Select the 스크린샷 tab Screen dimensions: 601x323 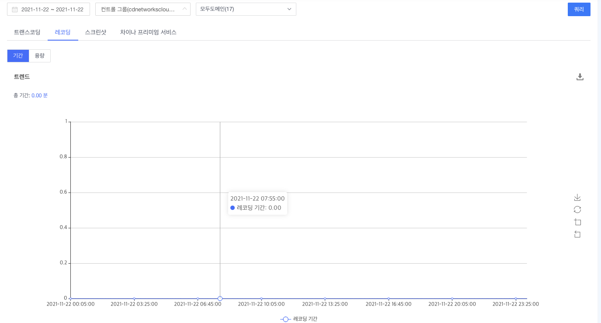96,32
